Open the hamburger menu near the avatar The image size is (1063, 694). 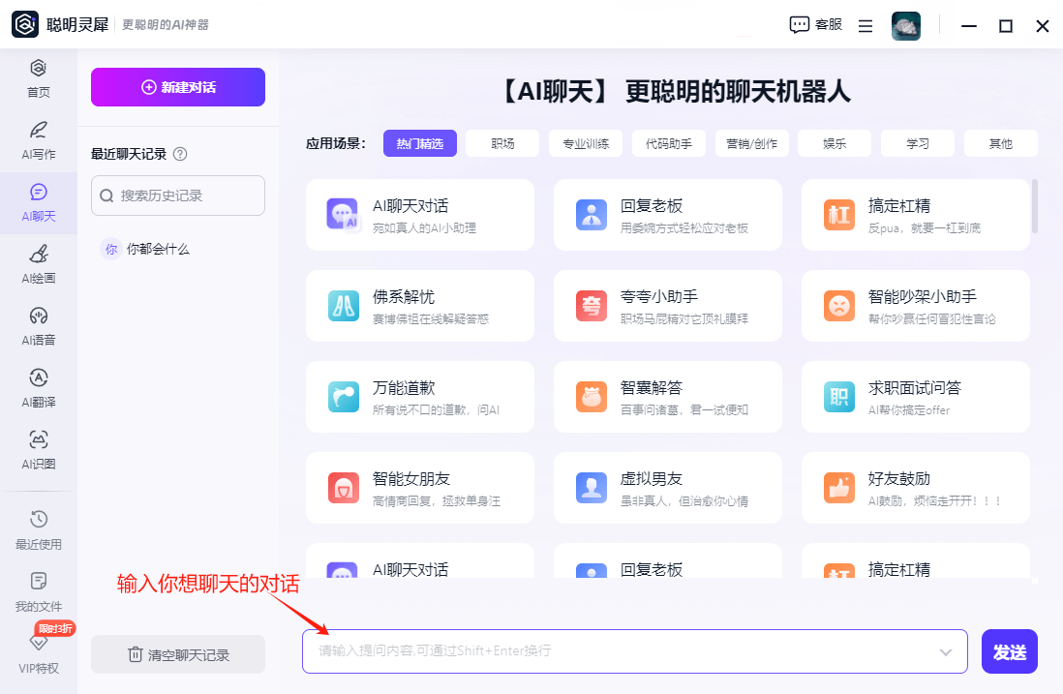pyautogui.click(x=865, y=26)
